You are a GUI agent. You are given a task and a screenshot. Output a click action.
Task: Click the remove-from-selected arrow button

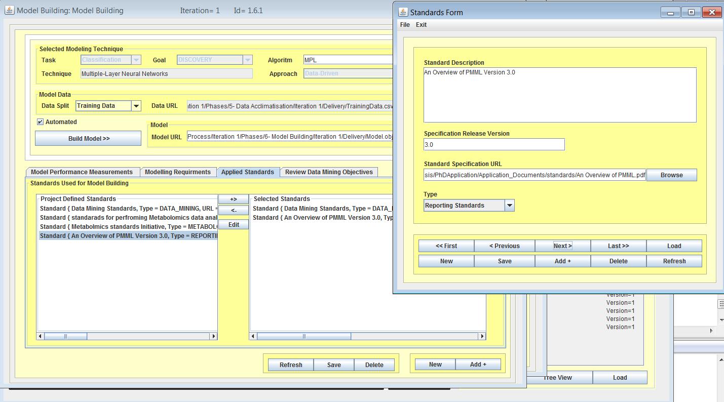coord(234,210)
